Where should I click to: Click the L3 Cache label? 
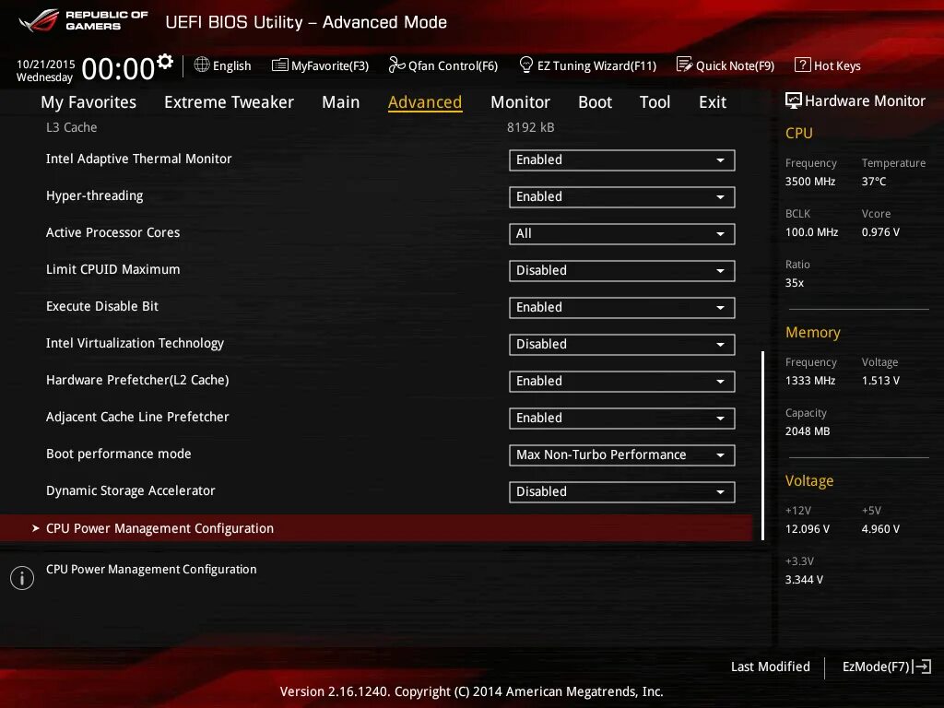(x=72, y=127)
